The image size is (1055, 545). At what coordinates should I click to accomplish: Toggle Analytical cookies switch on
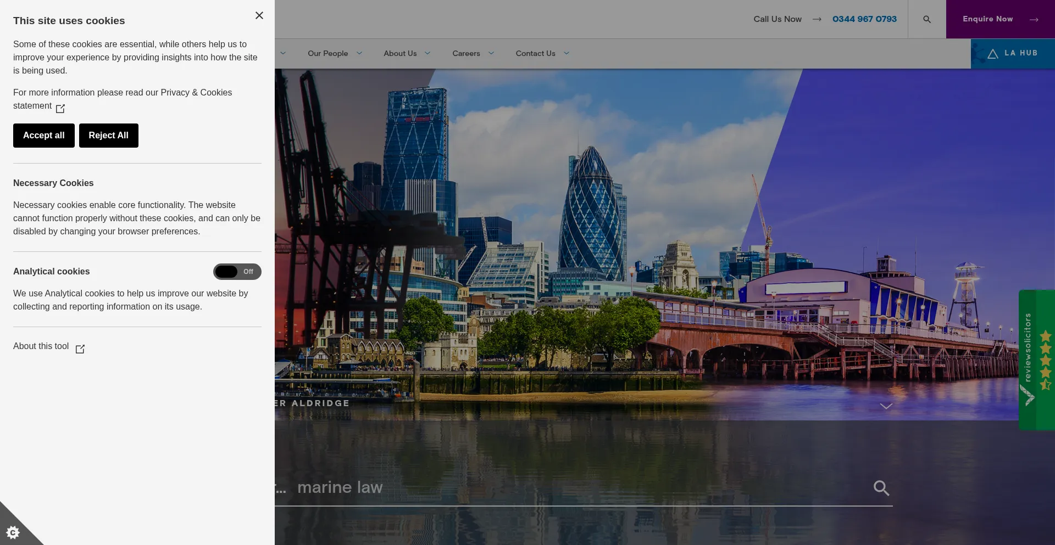click(x=237, y=272)
